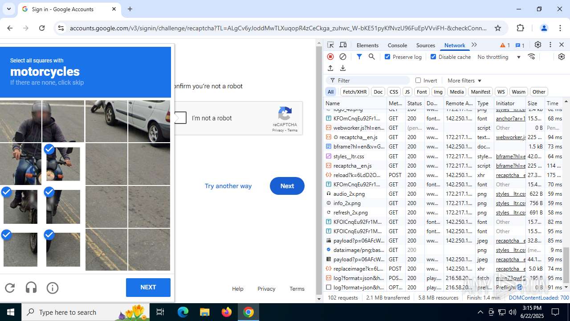Uncheck Preserve log checkbox
This screenshot has width=570, height=321.
pos(387,57)
